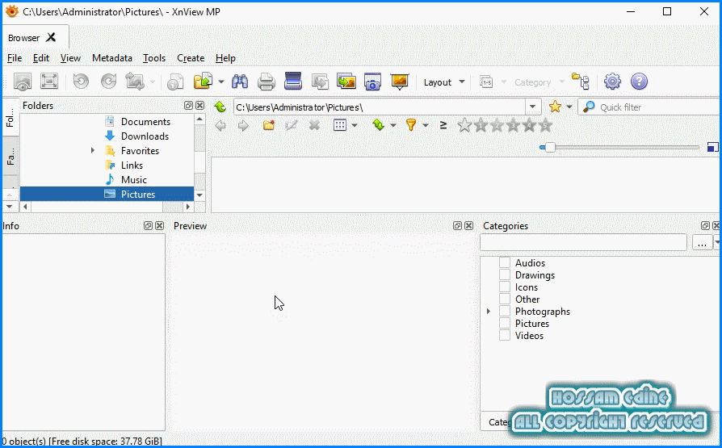Viewport: 722px width, 448px height.
Task: Go to parent folder green arrow icon
Action: coord(220,107)
